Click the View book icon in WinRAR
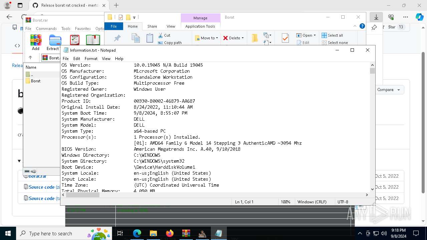The height and width of the screenshot is (240, 427). 93,40
